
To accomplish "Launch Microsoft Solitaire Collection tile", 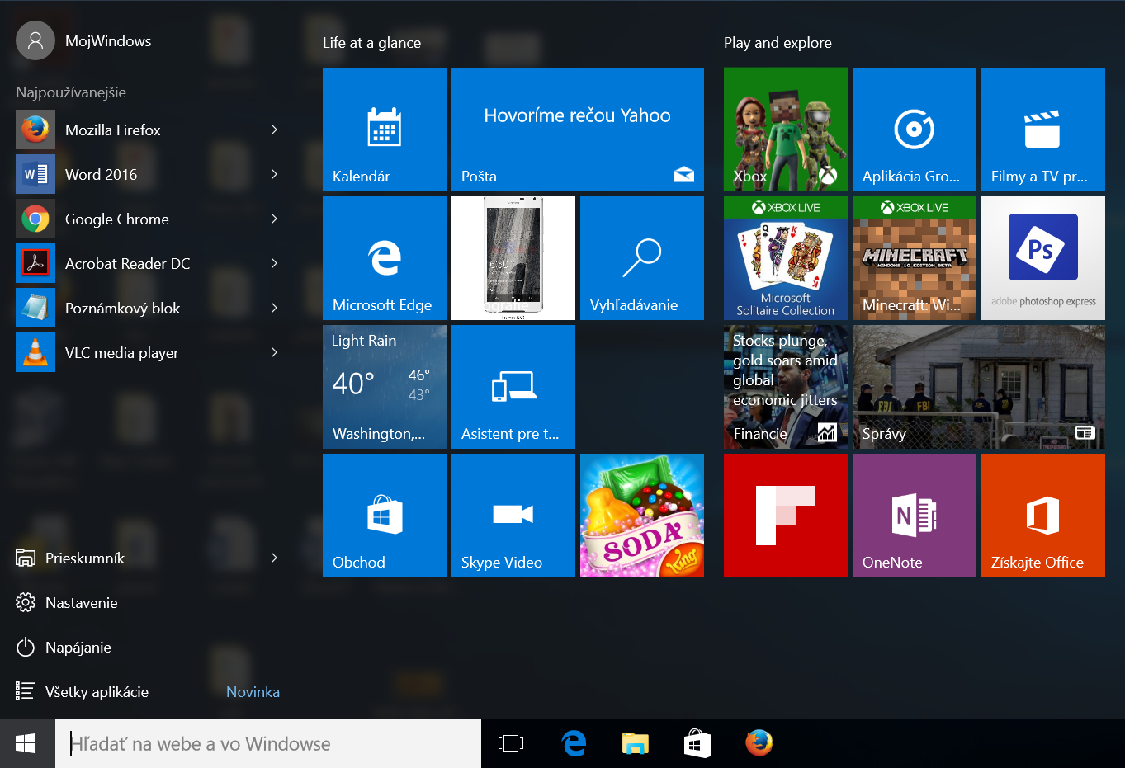I will [x=786, y=258].
